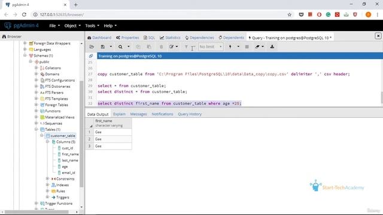The height and width of the screenshot is (215, 383).
Task: Click the Delete rows trash icon
Action: tap(161, 47)
